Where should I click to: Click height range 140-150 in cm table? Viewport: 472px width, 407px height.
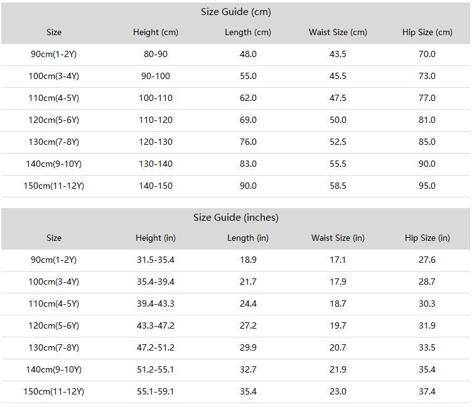click(156, 186)
